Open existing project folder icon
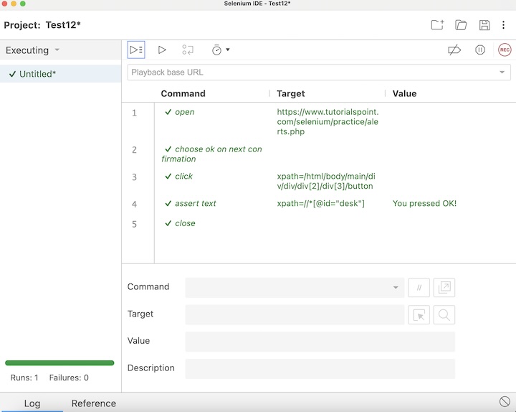This screenshot has width=516, height=412. [x=461, y=25]
